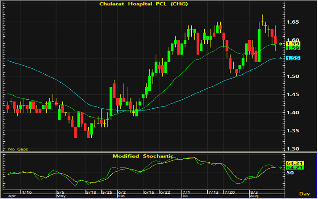Select the 4/16 date label

pos(26,192)
